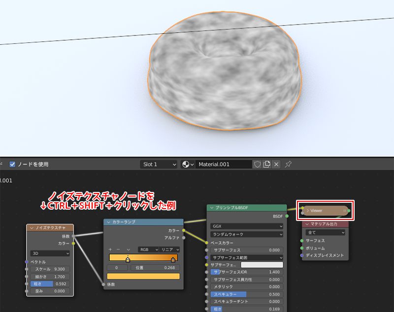Collapse the プリンシプルBSDF node
Screen dimensions: 394x312
211,208
